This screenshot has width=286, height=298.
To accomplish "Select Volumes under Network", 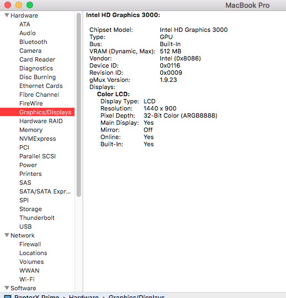I will tap(31, 262).
